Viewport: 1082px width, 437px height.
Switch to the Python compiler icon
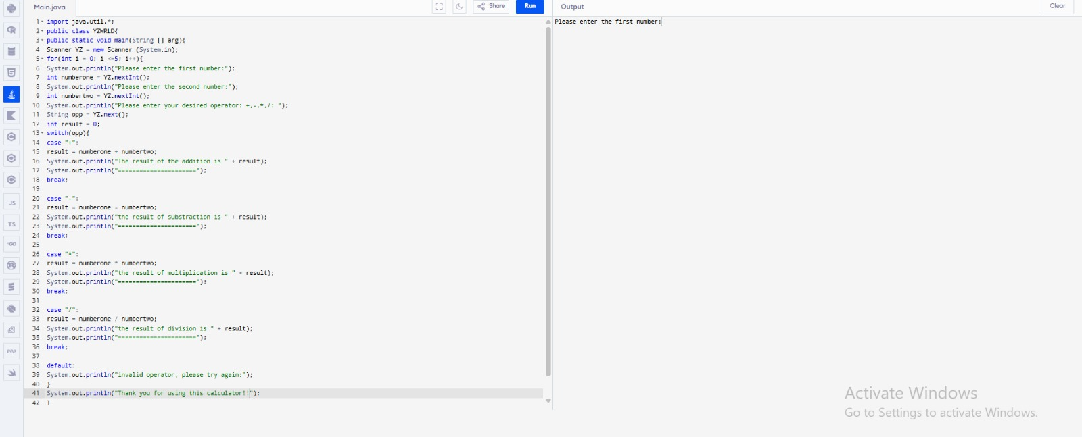pyautogui.click(x=11, y=9)
